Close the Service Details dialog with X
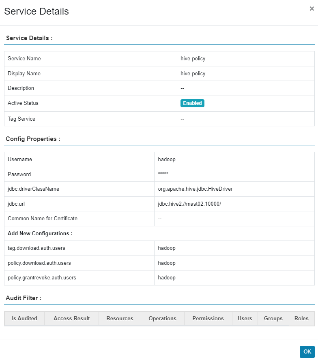Image resolution: width=318 pixels, height=362 pixels. [x=312, y=9]
